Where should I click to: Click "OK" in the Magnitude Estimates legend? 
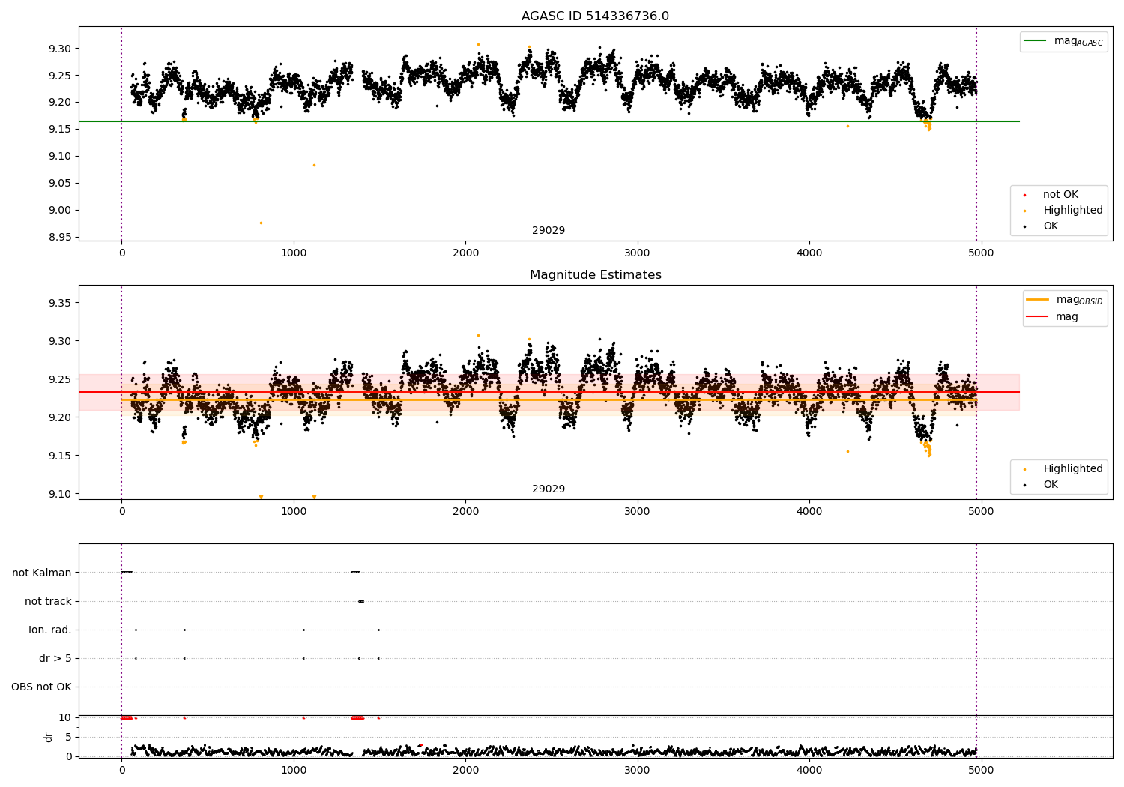click(x=1051, y=485)
